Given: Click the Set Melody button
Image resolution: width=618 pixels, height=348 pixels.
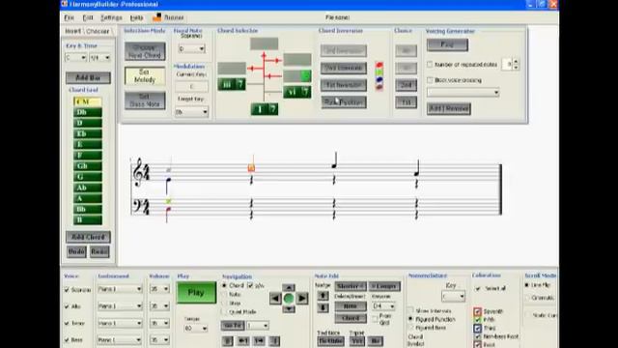Looking at the screenshot, I should [x=145, y=75].
